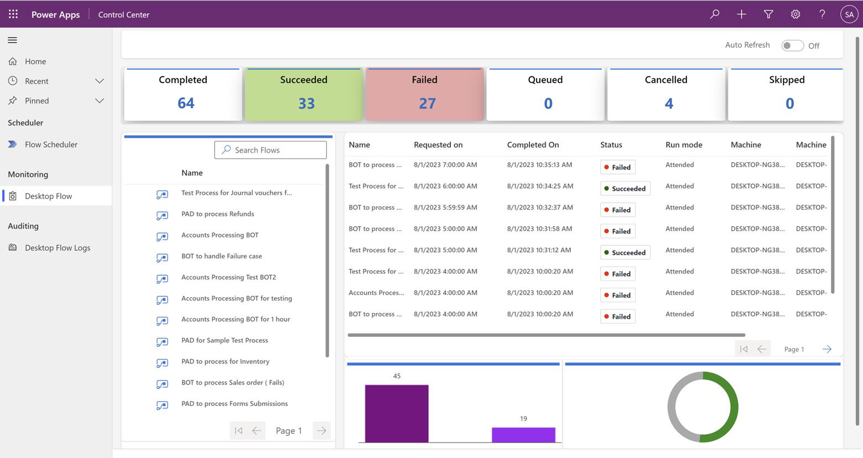Image resolution: width=863 pixels, height=458 pixels.
Task: Go to previous page in flows list pager
Action: 257,430
